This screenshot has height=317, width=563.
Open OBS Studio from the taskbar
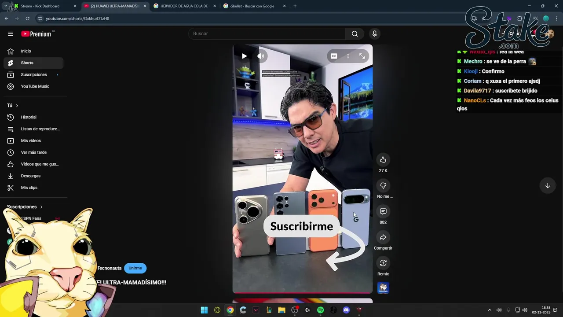295,310
